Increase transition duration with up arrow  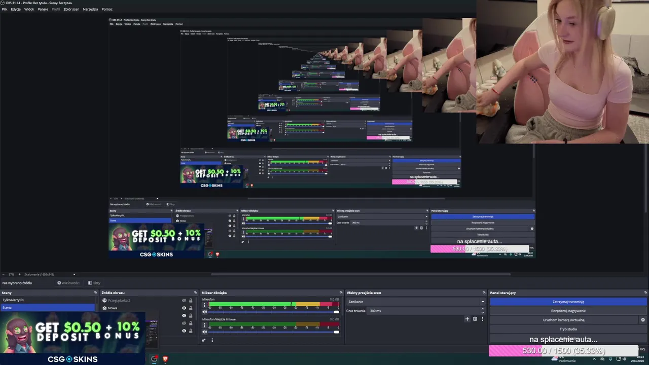tap(483, 309)
